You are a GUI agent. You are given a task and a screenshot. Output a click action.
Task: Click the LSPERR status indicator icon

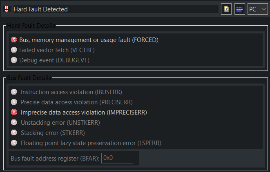[14, 143]
